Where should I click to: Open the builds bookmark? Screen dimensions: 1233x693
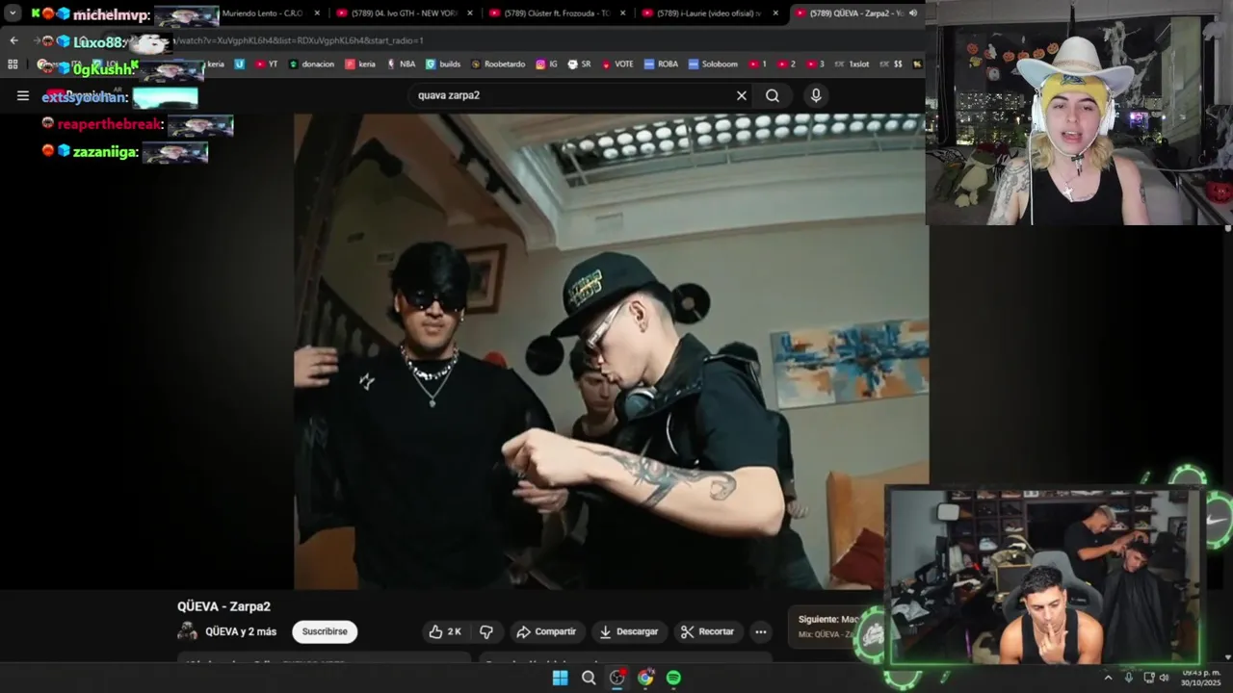point(444,64)
